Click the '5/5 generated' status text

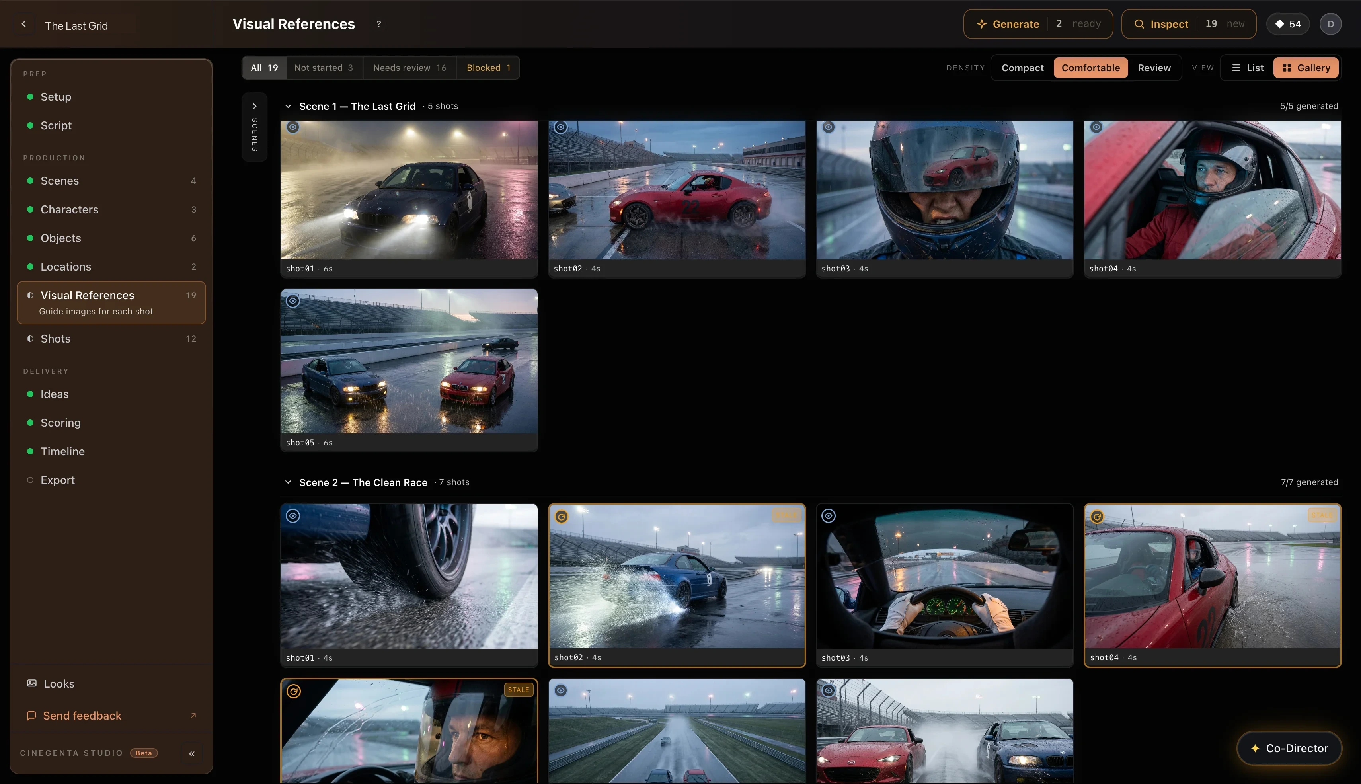pos(1309,107)
